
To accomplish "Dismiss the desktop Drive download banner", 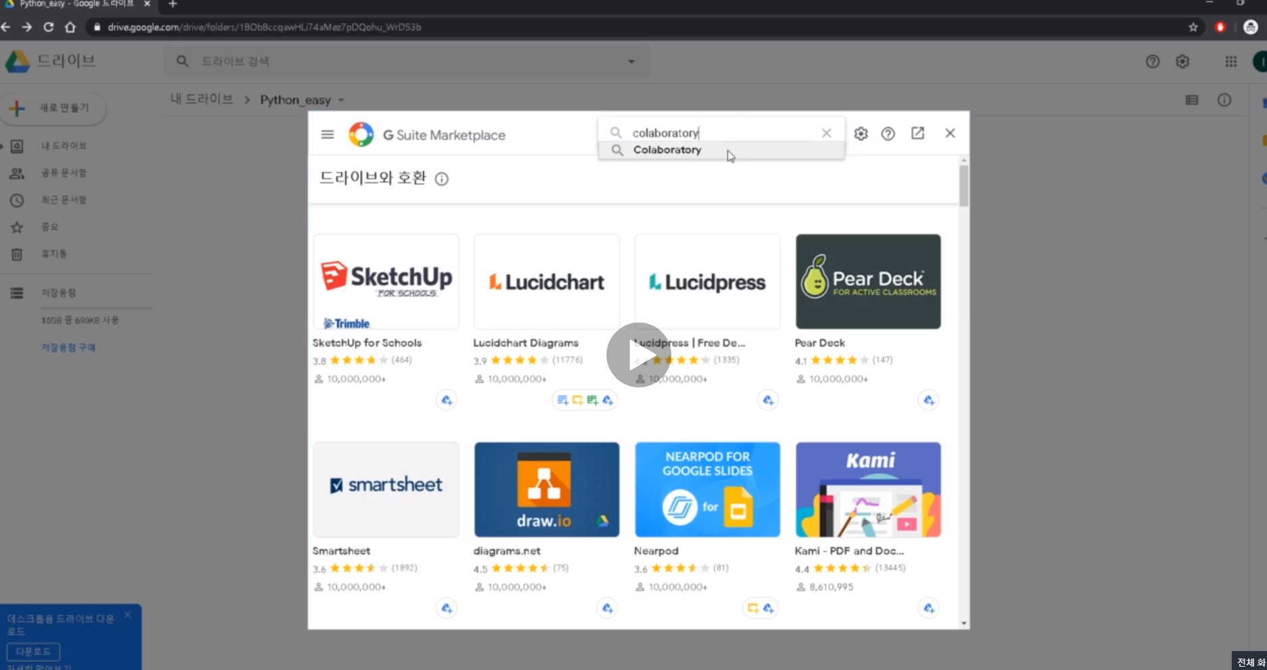I will (128, 615).
